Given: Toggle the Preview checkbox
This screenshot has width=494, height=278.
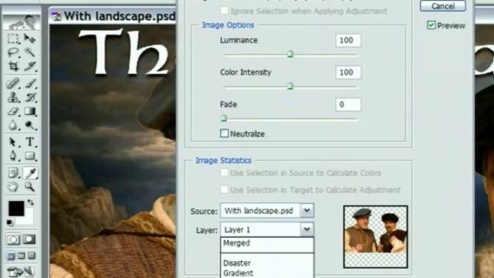Looking at the screenshot, I should pyautogui.click(x=431, y=25).
